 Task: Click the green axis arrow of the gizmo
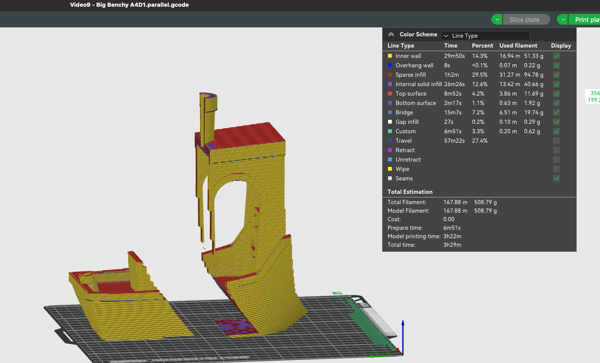pyautogui.click(x=384, y=357)
